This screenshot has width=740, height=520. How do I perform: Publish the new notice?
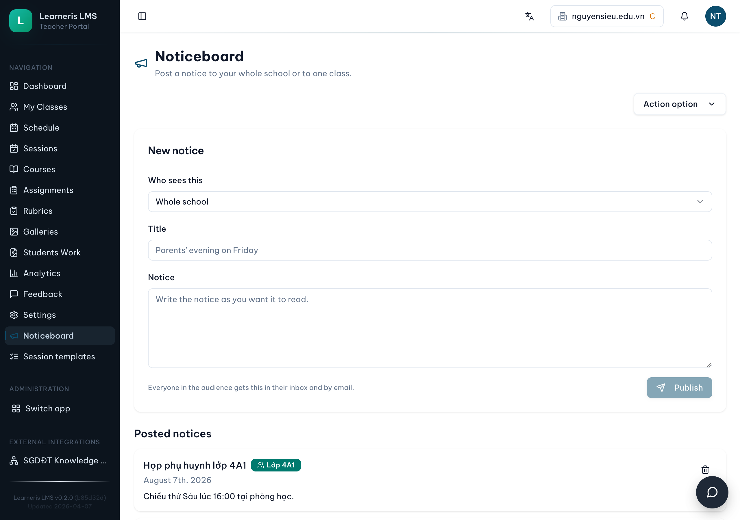tap(679, 388)
